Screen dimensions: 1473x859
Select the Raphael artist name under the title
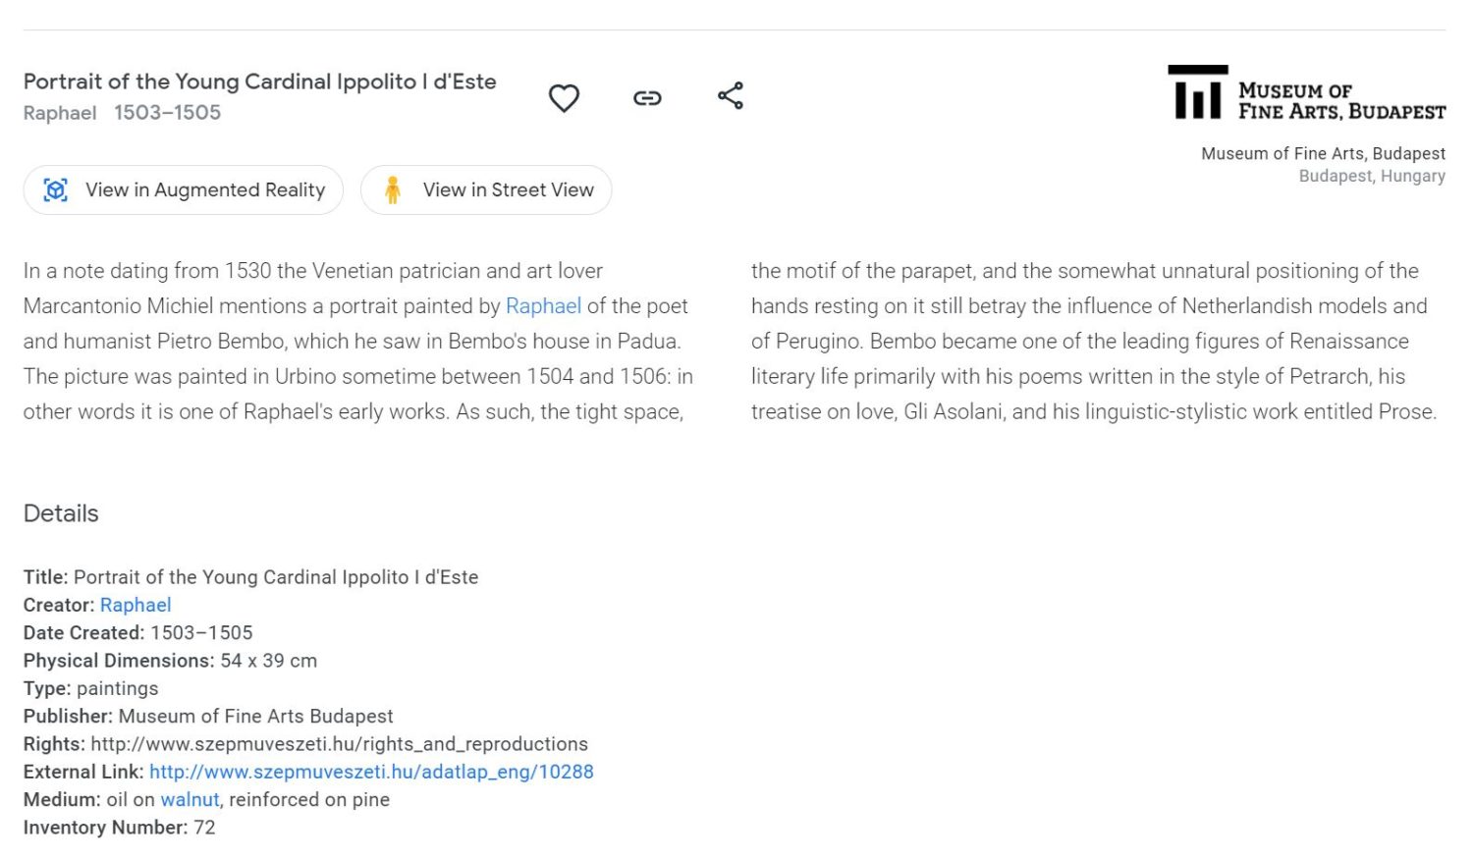[x=60, y=113]
